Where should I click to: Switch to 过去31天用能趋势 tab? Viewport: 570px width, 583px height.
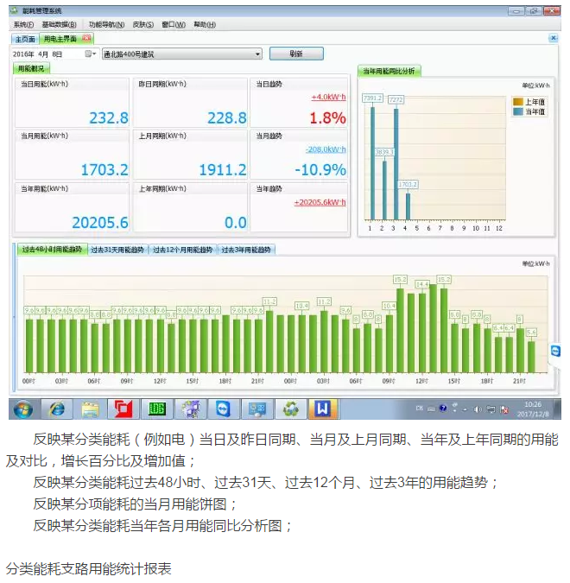117,250
